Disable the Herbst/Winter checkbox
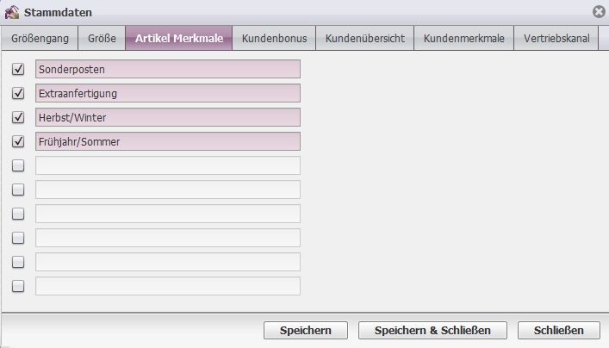The height and width of the screenshot is (348, 609). pos(18,117)
